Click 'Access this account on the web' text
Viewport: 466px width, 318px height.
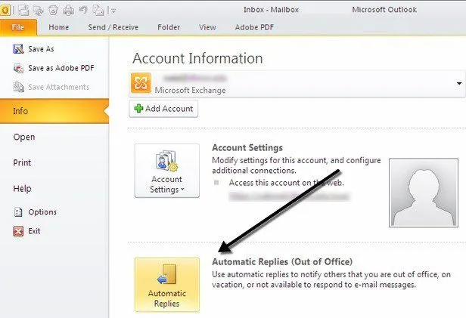click(287, 183)
